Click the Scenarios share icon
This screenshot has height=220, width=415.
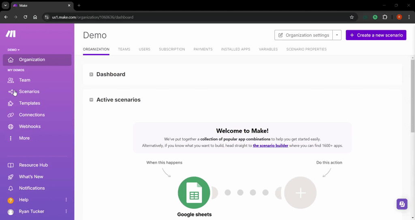(x=11, y=92)
